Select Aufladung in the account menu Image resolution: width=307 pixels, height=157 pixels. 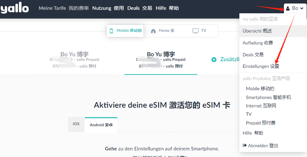point(273,43)
